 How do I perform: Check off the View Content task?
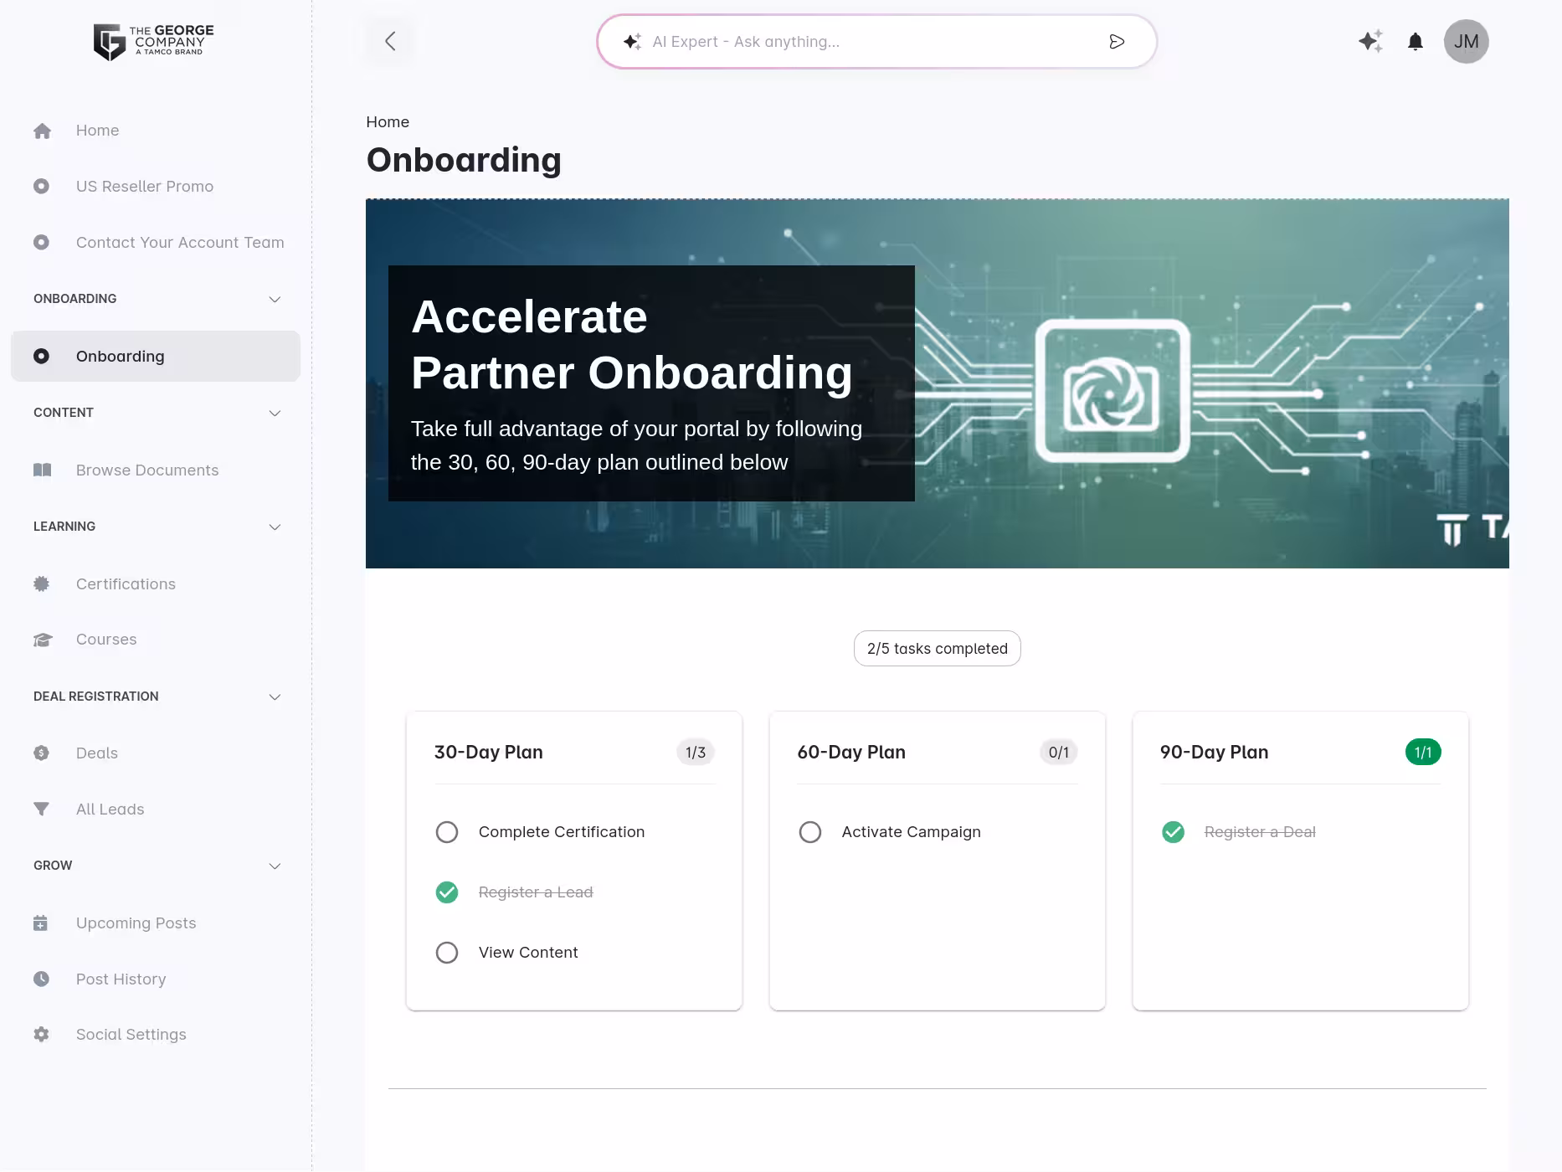coord(447,952)
